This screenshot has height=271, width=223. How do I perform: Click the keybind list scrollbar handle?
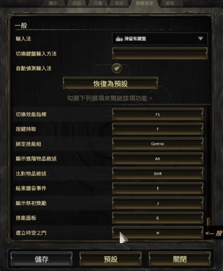[x=209, y=221]
